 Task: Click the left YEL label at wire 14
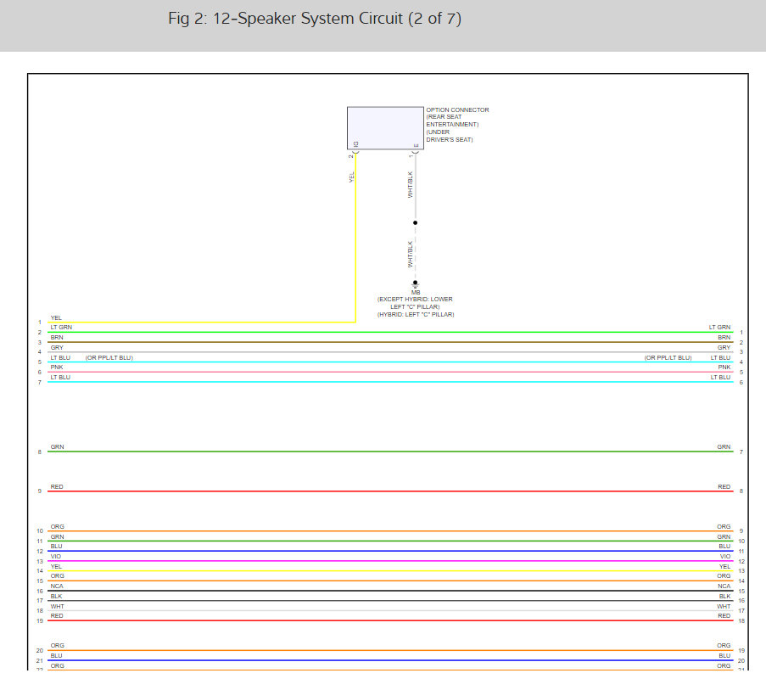[56, 566]
